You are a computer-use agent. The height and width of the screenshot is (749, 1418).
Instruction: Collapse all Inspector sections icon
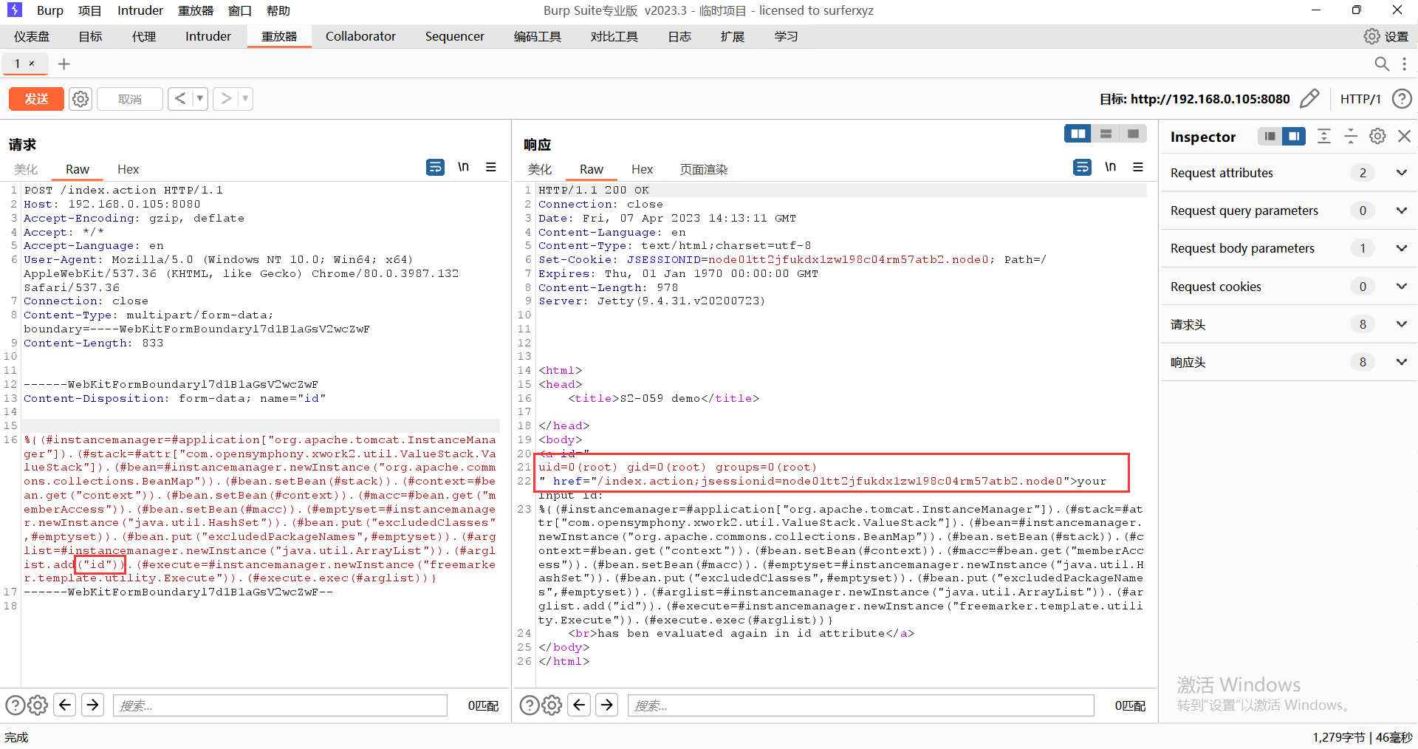click(1350, 136)
